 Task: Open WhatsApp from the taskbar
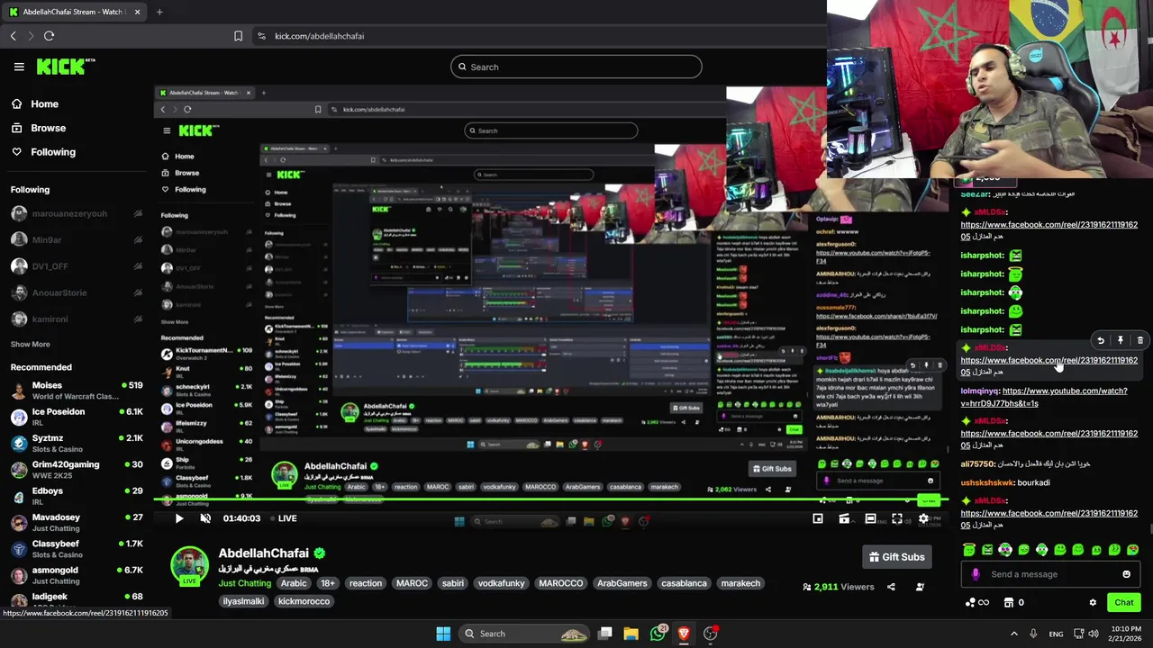[658, 634]
